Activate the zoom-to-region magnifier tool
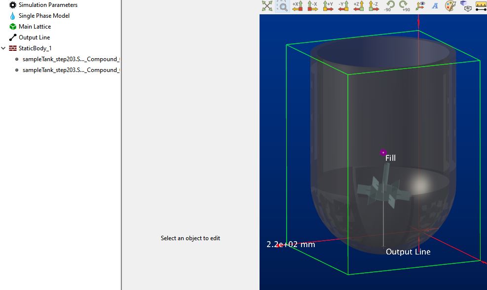The width and height of the screenshot is (487, 290). pyautogui.click(x=282, y=5)
